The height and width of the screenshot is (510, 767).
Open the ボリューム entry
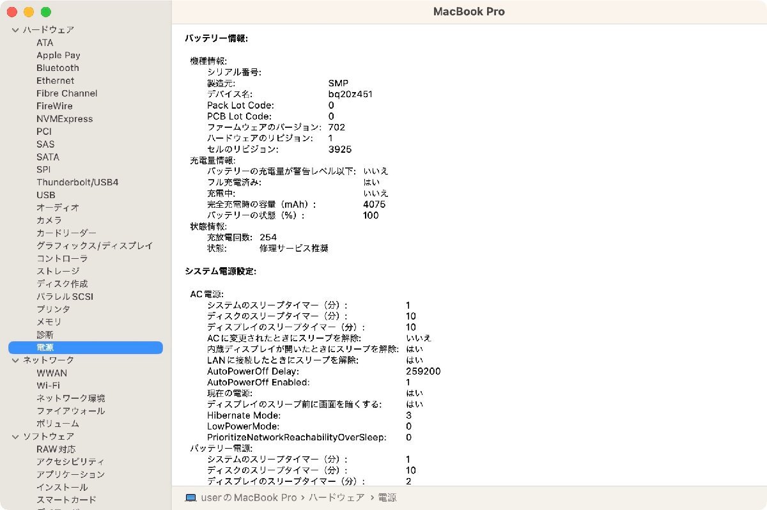point(58,424)
